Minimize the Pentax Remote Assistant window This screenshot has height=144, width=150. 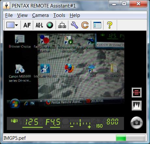tap(114, 4)
